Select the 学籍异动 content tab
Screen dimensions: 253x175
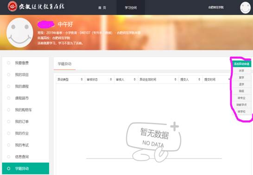[x=64, y=64]
